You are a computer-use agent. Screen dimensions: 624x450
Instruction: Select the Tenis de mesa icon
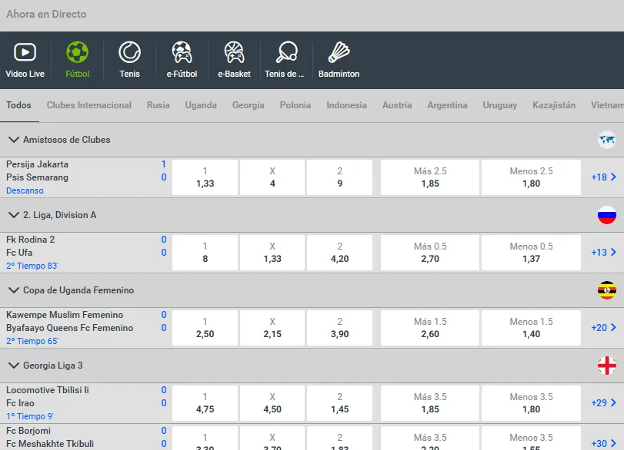[x=286, y=52]
